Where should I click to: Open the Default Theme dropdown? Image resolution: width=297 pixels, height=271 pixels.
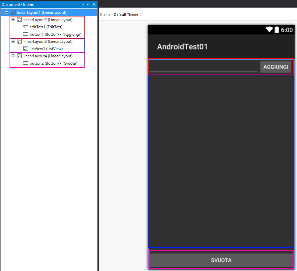[x=128, y=15]
